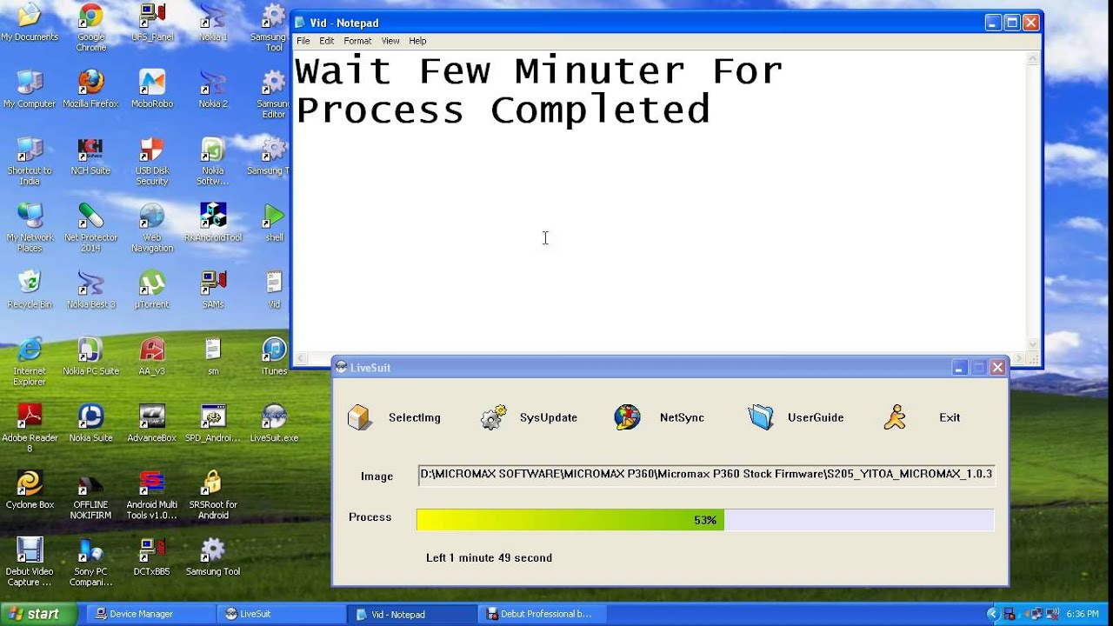1113x626 pixels.
Task: Select the Sony PC Companion shortcut
Action: [90, 563]
